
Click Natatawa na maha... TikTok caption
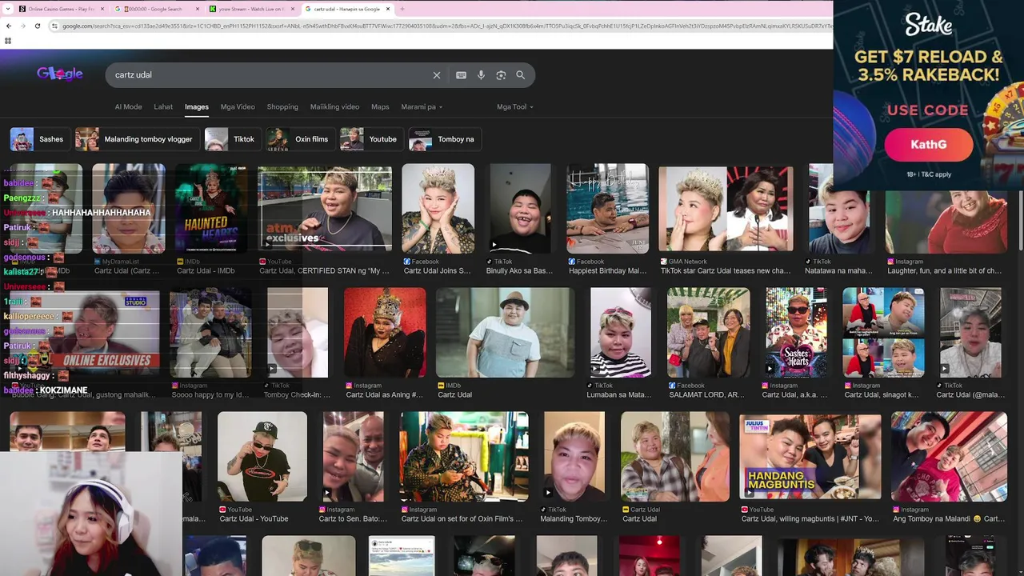point(838,271)
